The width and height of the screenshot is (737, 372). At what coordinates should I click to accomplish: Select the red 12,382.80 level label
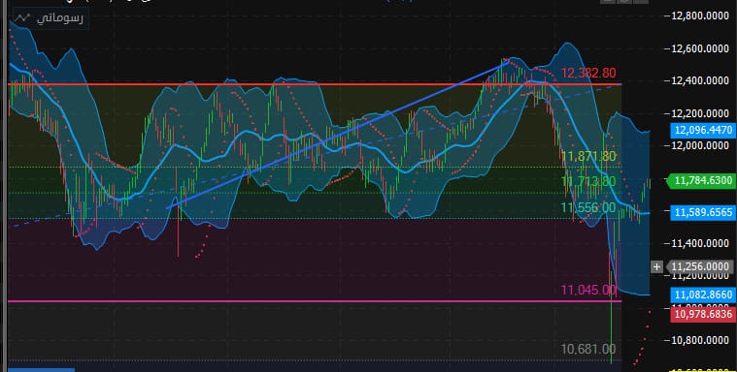588,73
